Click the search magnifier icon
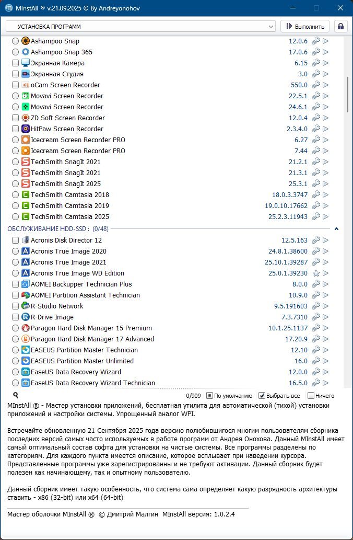353x540 pixels. click(16, 396)
